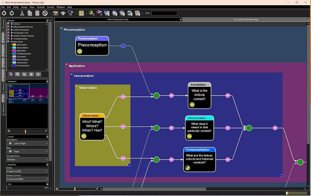Click the Copy document icon
This screenshot has width=311, height=196.
(x=30, y=13)
